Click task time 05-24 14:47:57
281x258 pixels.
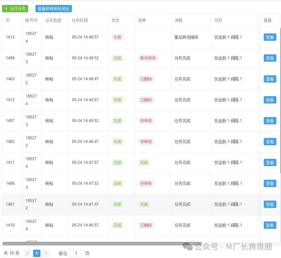pos(85,162)
